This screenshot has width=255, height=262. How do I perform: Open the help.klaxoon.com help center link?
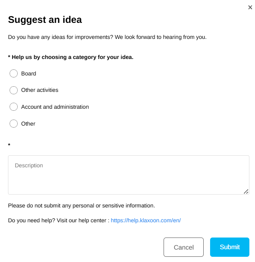pyautogui.click(x=146, y=220)
